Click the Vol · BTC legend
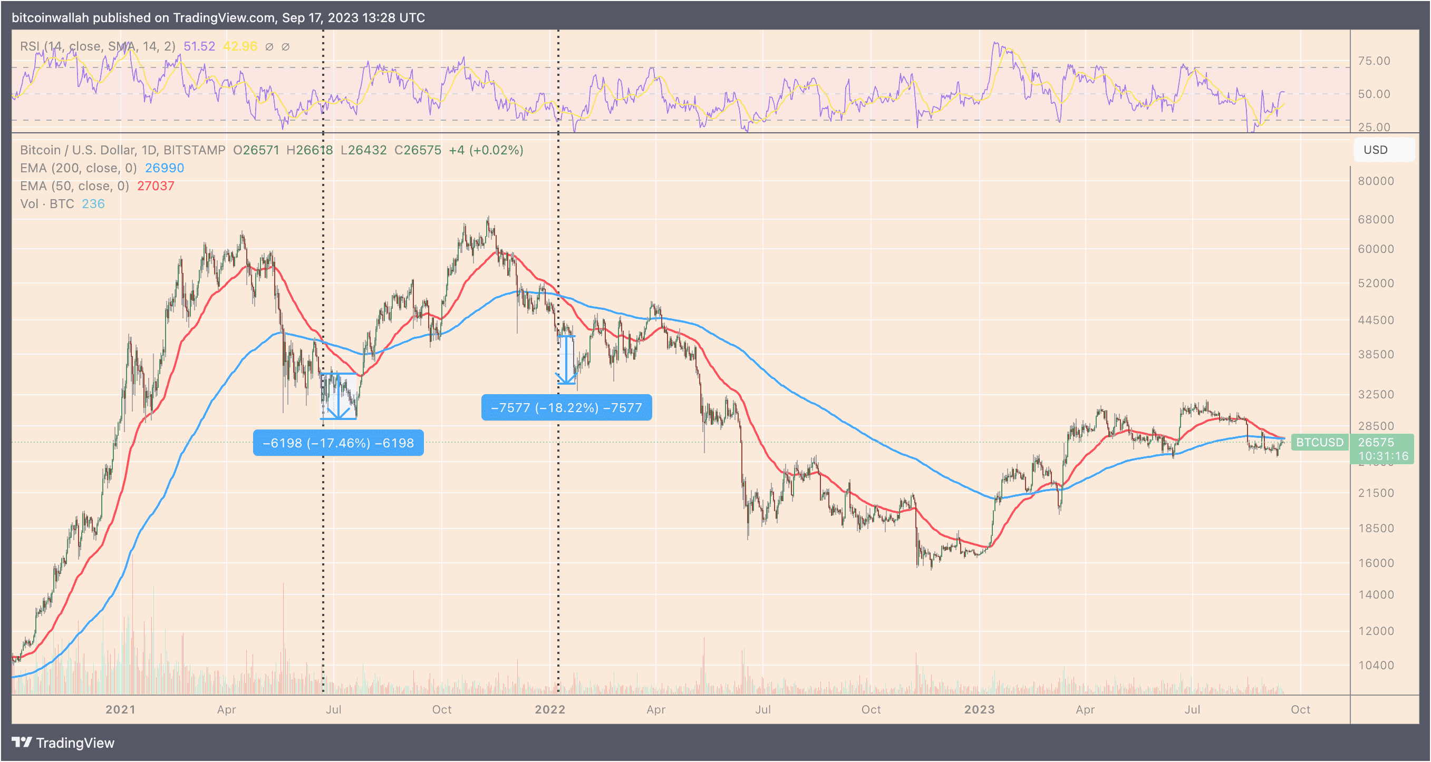The image size is (1431, 762). [47, 204]
